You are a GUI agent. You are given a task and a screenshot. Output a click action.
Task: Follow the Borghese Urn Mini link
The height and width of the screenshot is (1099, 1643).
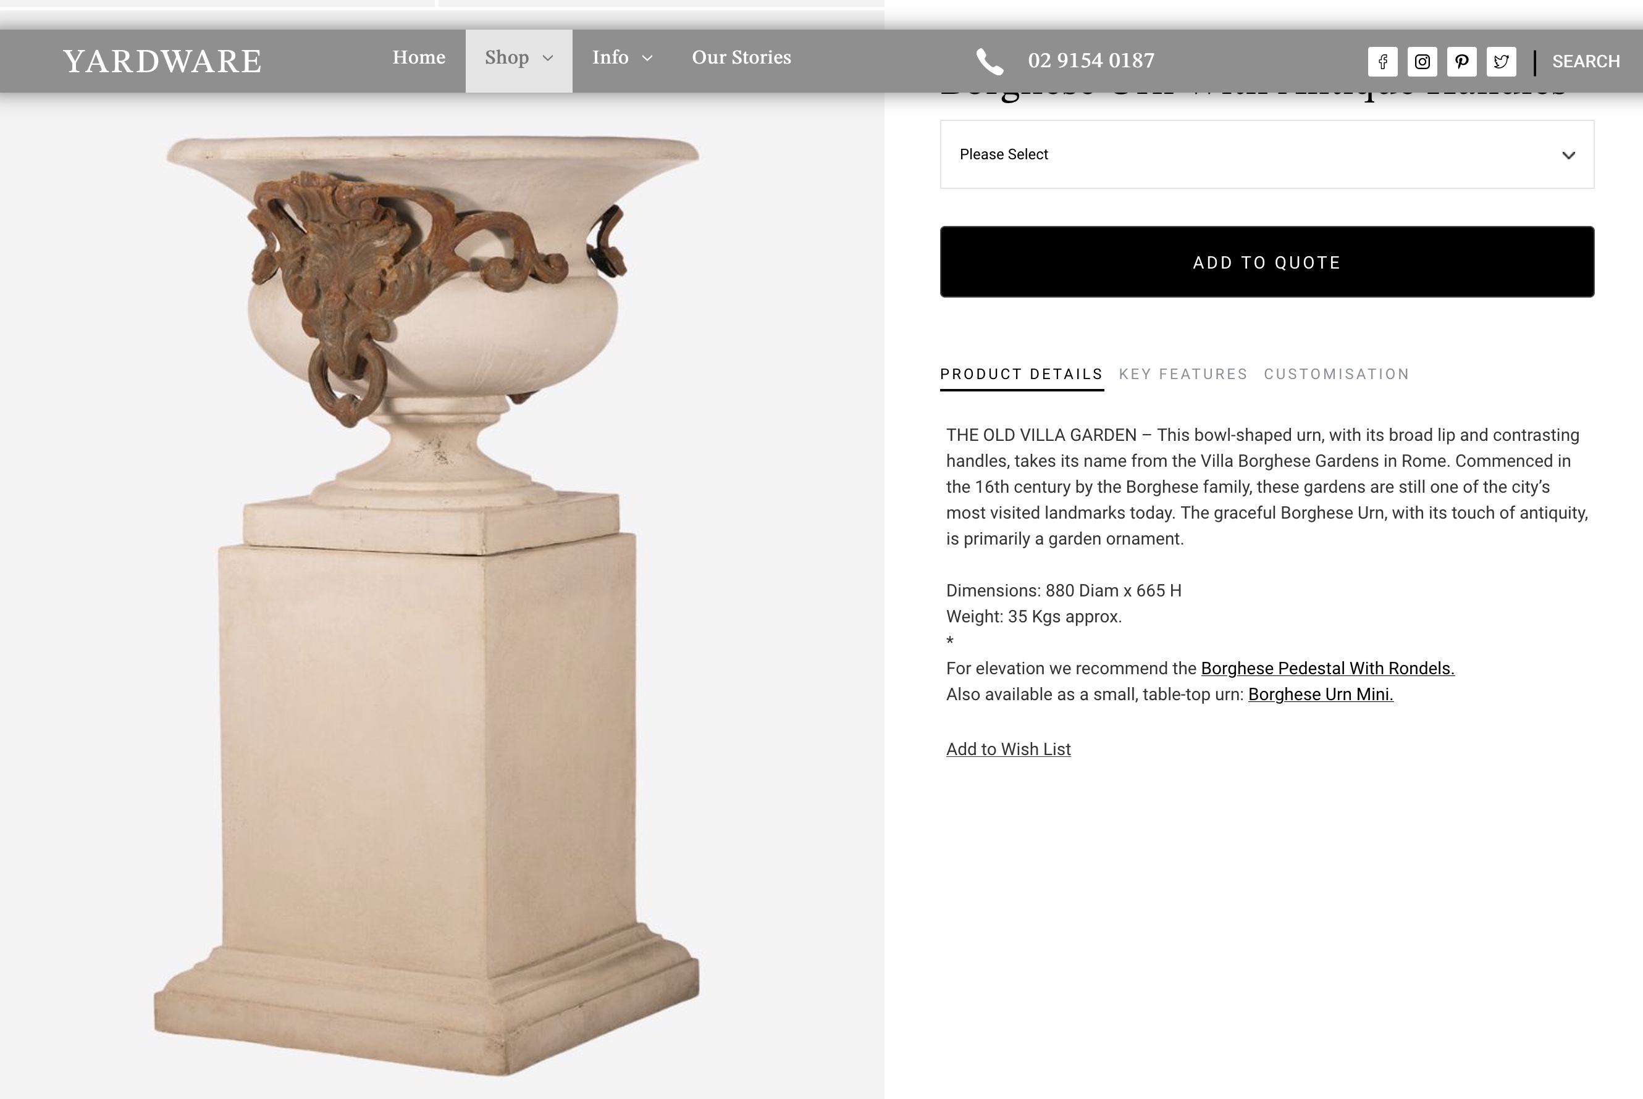pyautogui.click(x=1321, y=695)
